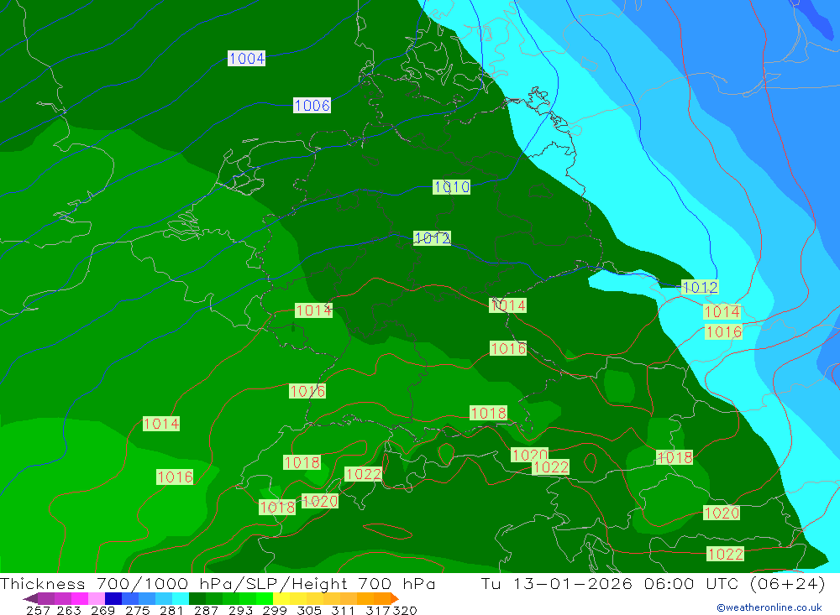This screenshot has height=615, width=840.
Task: Click the darkest green legend swatch
Action: click(x=197, y=598)
